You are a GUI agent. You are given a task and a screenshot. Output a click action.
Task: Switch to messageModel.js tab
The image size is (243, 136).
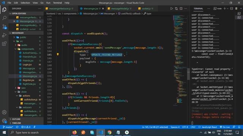[120, 8]
